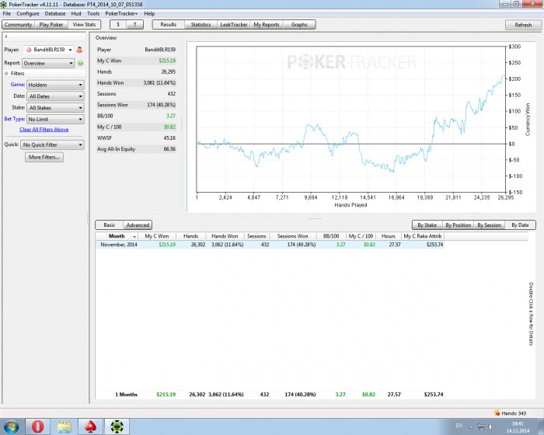
Task: Select the Basic view toggle
Action: pos(110,224)
